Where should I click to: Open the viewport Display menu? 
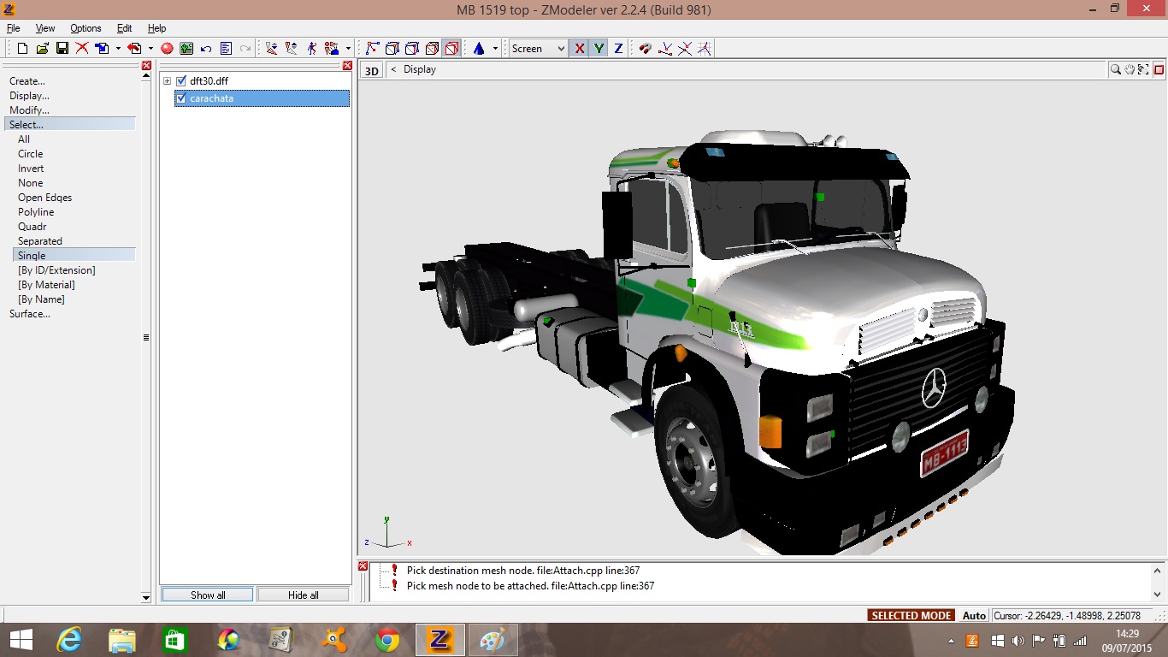pos(420,69)
